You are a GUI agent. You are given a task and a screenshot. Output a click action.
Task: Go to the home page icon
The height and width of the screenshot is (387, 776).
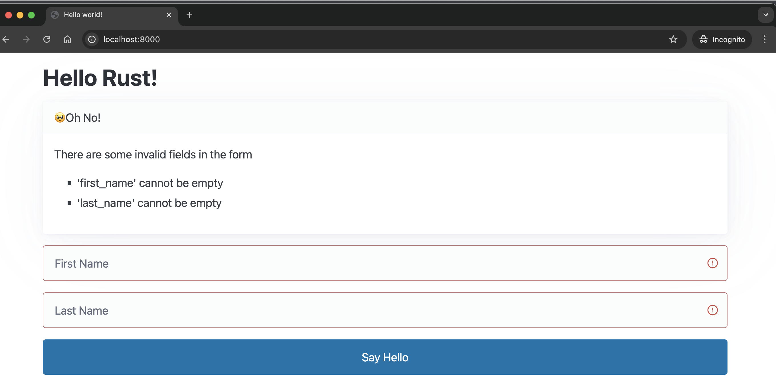click(67, 39)
